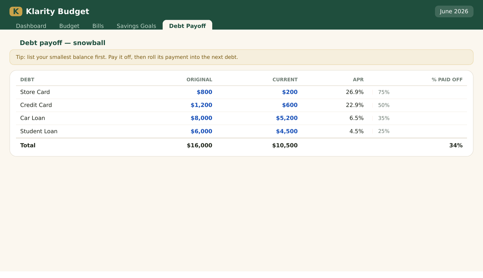
Task: Edit Store Card current balance $200
Action: (289, 92)
